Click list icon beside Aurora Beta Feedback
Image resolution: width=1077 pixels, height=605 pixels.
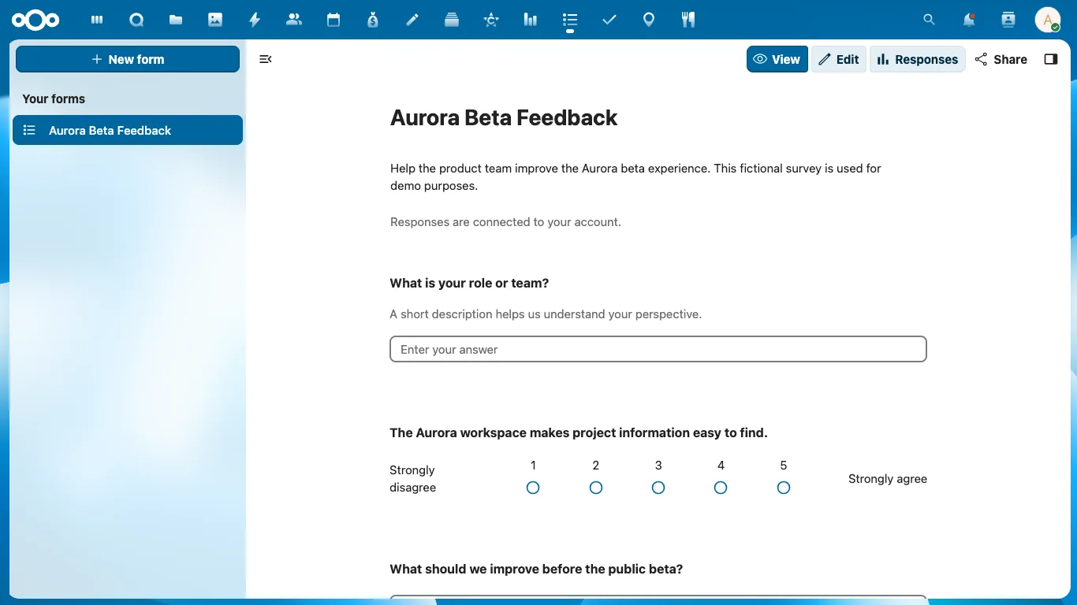[29, 130]
